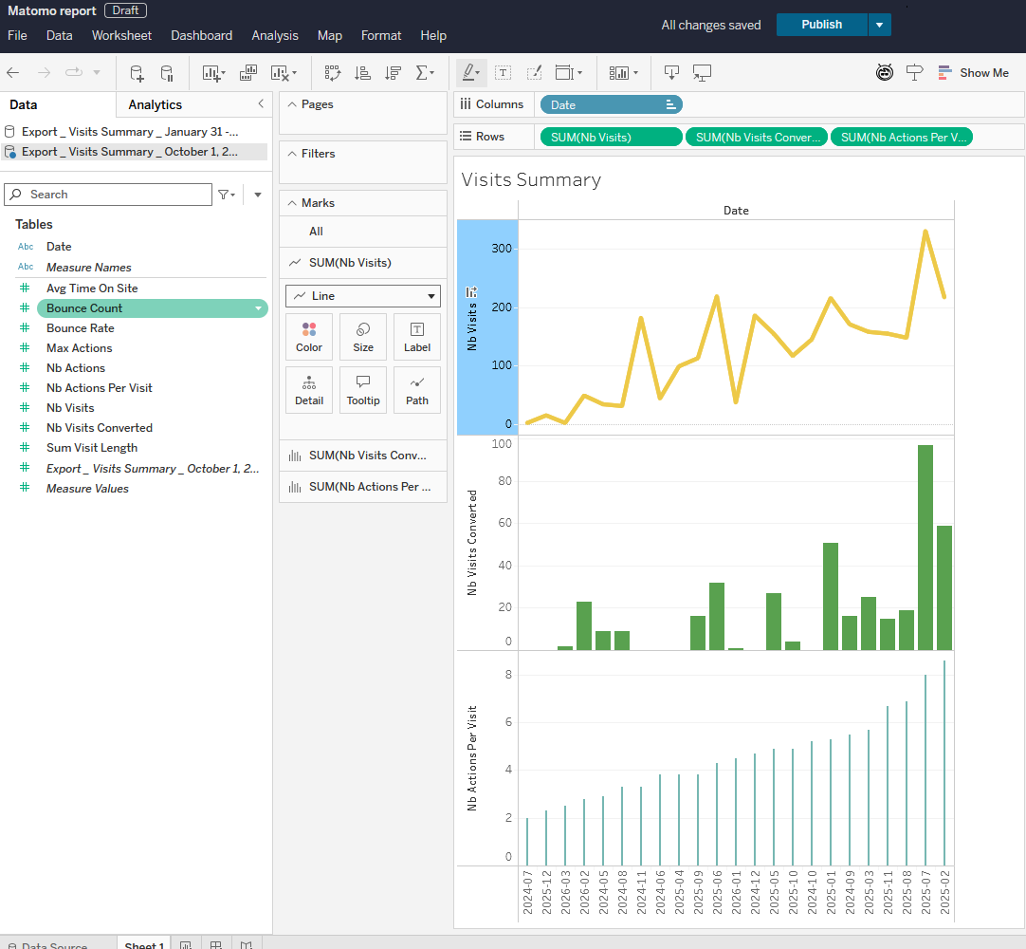This screenshot has width=1026, height=949.
Task: Click the SUM(Nb Visits) pill on Rows
Action: (610, 136)
